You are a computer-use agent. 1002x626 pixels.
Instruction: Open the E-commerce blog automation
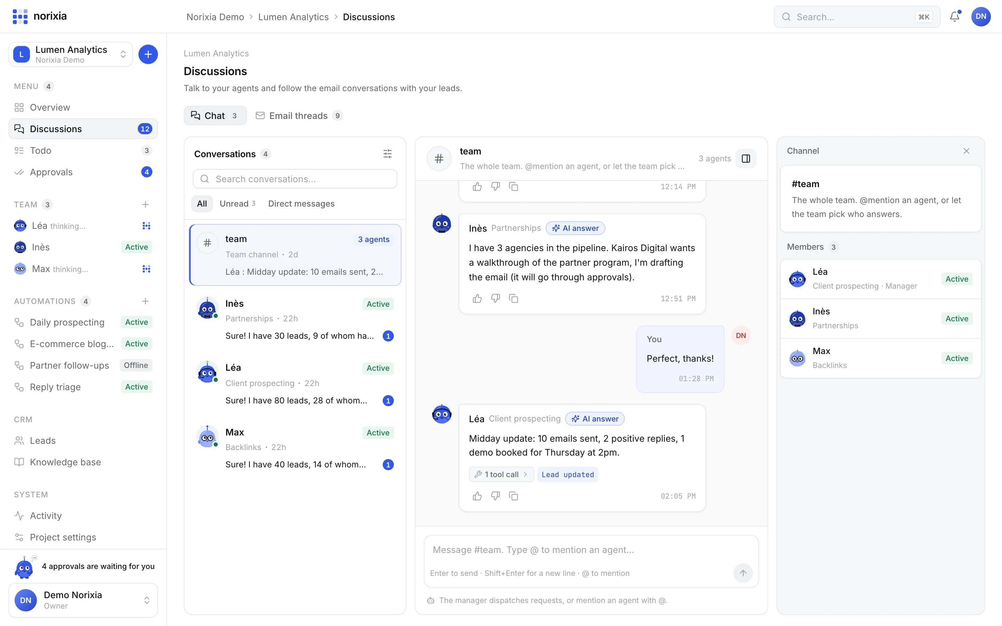(83, 344)
